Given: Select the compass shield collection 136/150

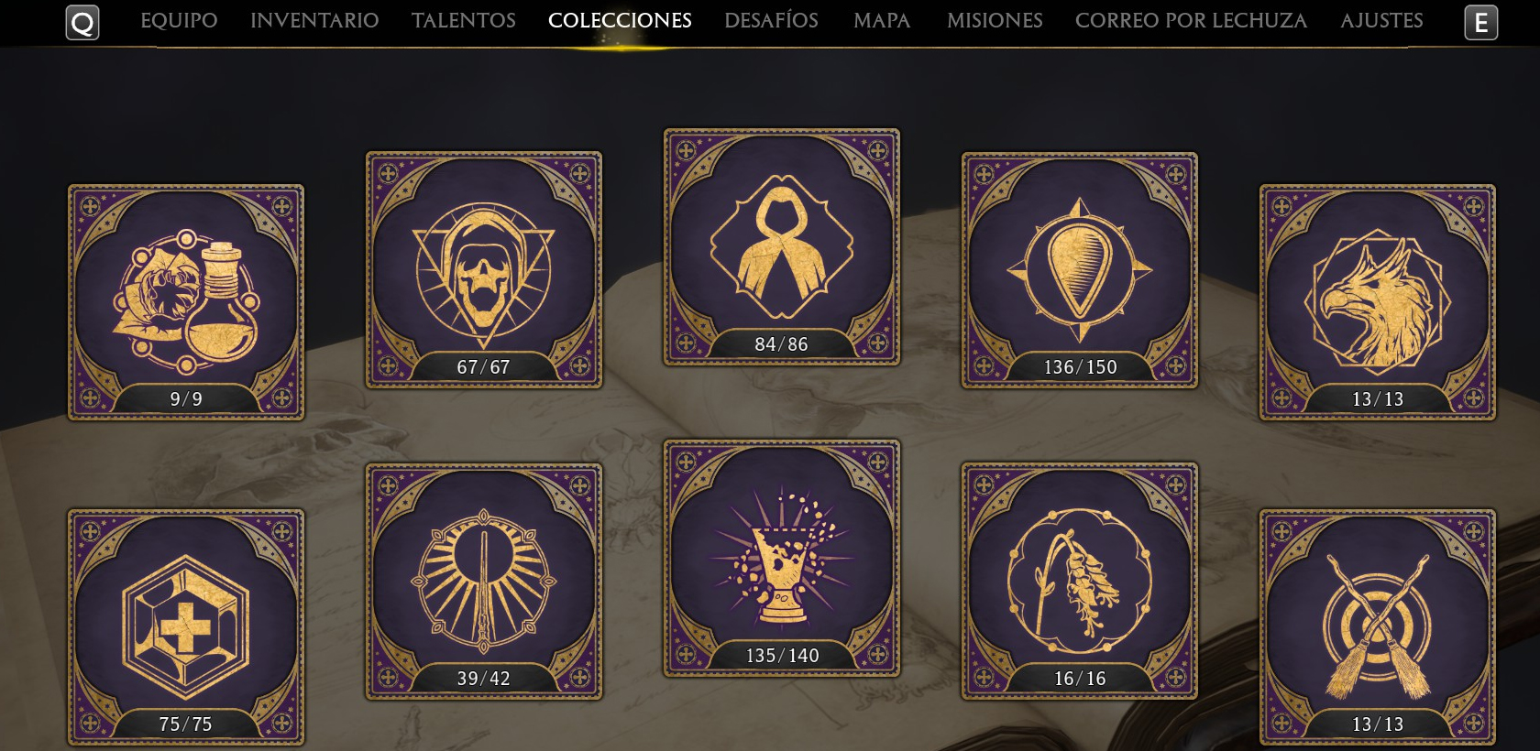Looking at the screenshot, I should [x=1080, y=270].
